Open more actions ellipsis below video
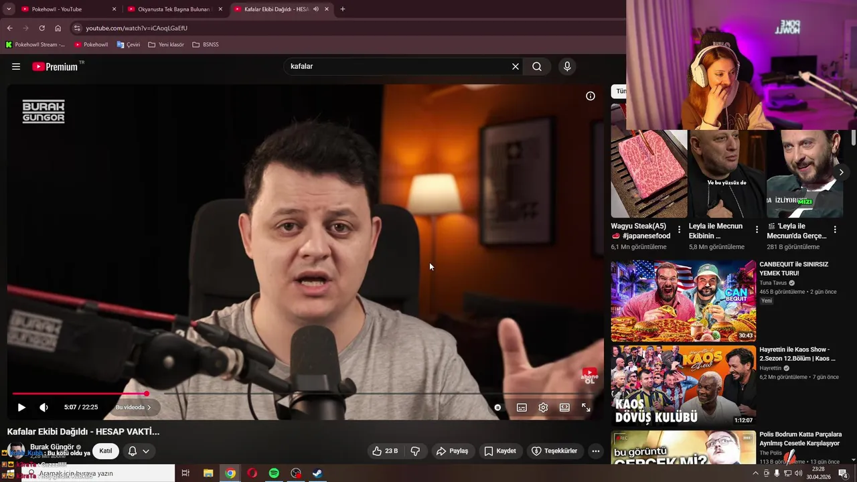Image resolution: width=857 pixels, height=482 pixels. (x=595, y=451)
